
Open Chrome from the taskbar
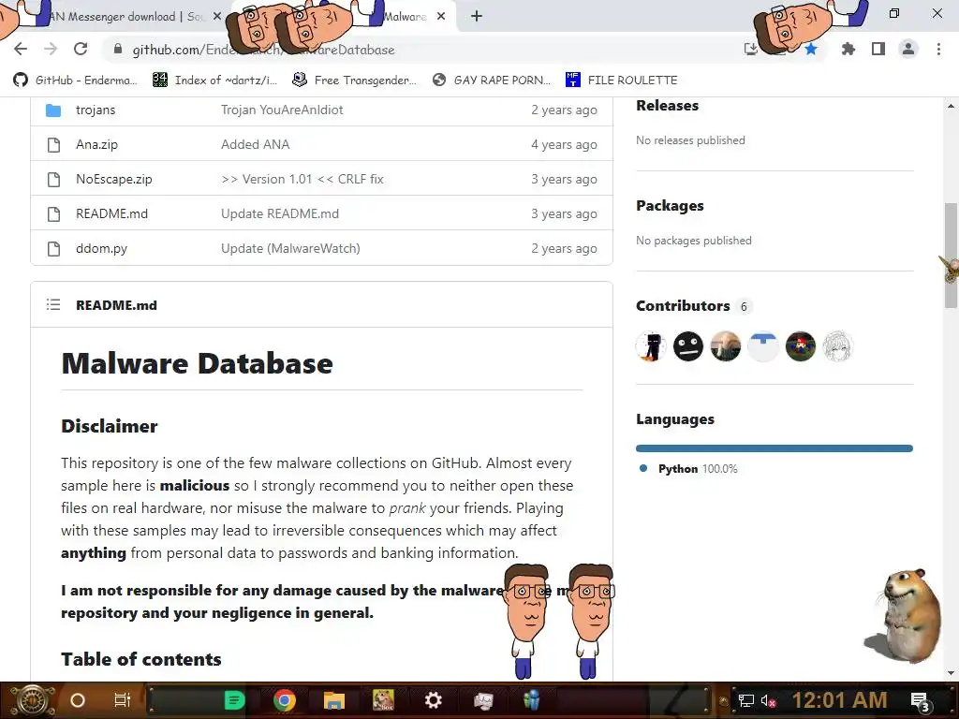(x=285, y=700)
